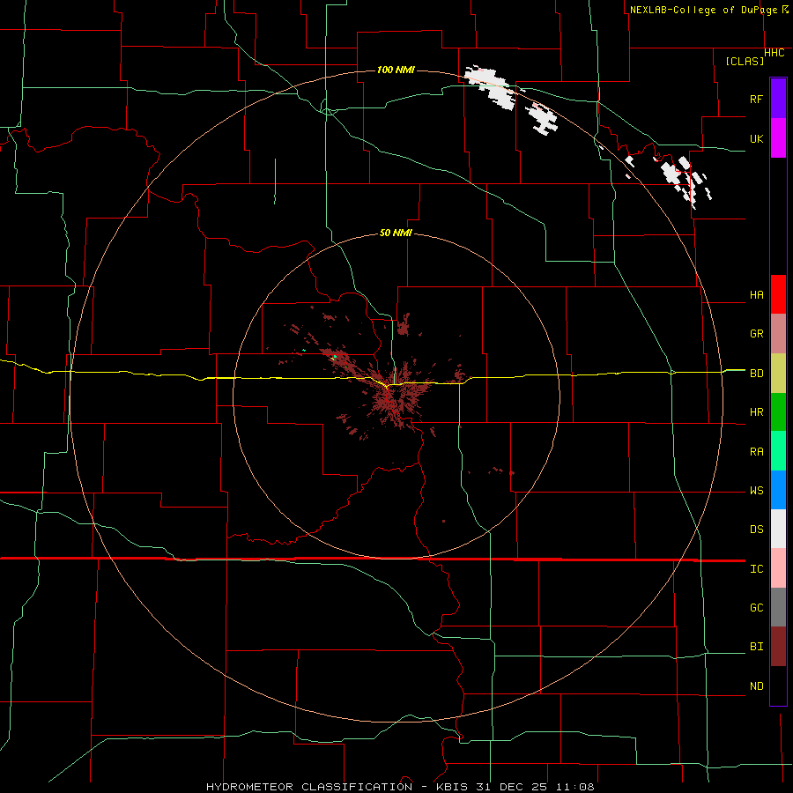This screenshot has width=793, height=793.
Task: Click the bright green RA legend swatch
Action: tap(778, 451)
